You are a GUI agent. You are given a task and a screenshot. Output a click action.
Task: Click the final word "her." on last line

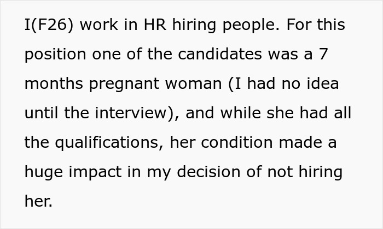tap(38, 201)
